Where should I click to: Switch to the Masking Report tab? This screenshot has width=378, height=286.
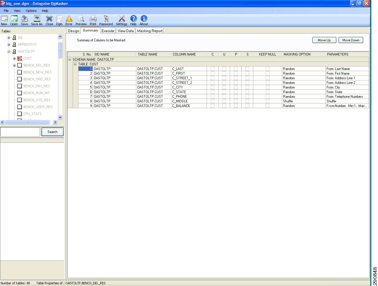point(150,31)
